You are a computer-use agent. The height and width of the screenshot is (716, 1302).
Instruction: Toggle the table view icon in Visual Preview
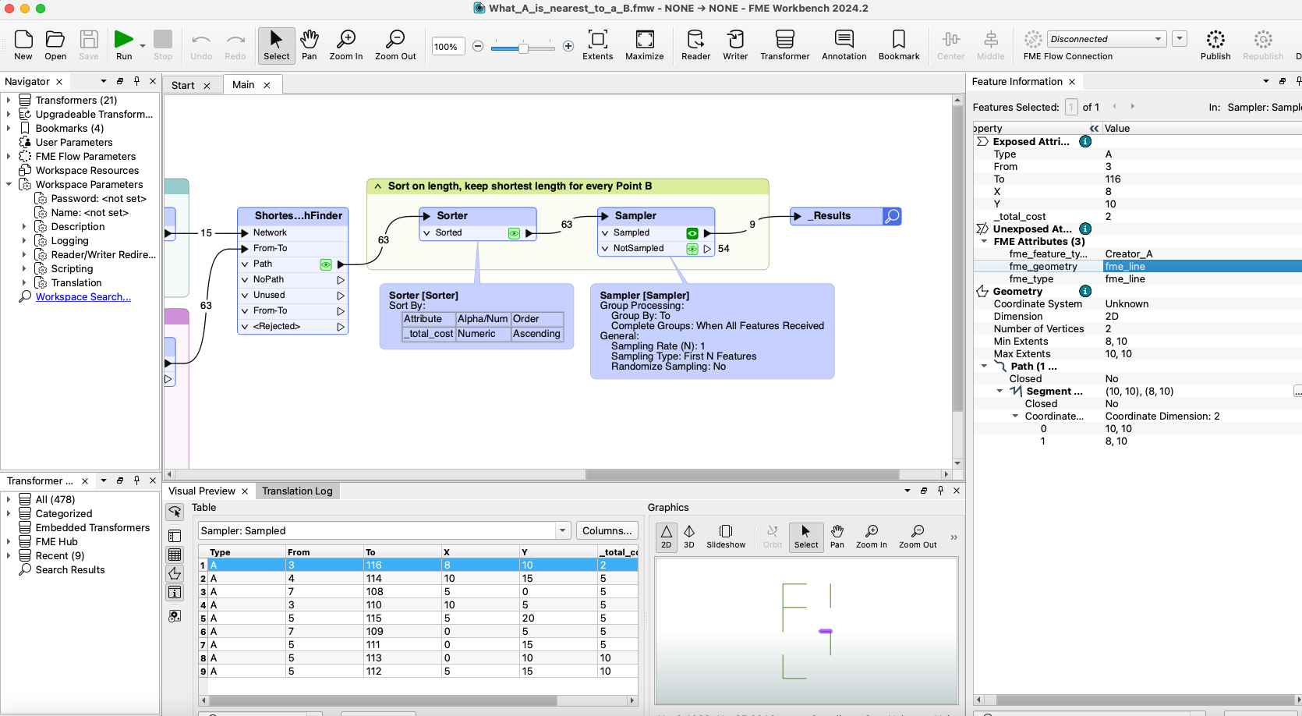[x=175, y=555]
